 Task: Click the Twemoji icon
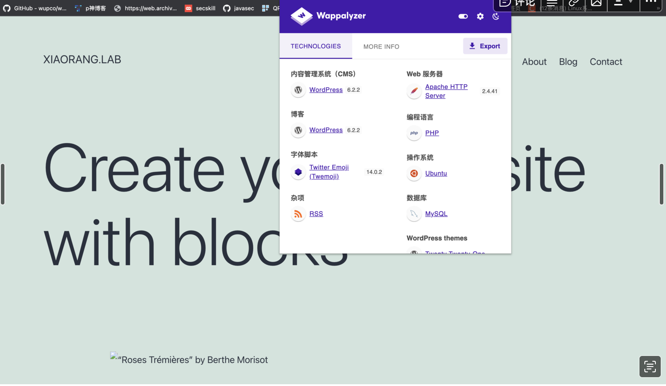298,172
